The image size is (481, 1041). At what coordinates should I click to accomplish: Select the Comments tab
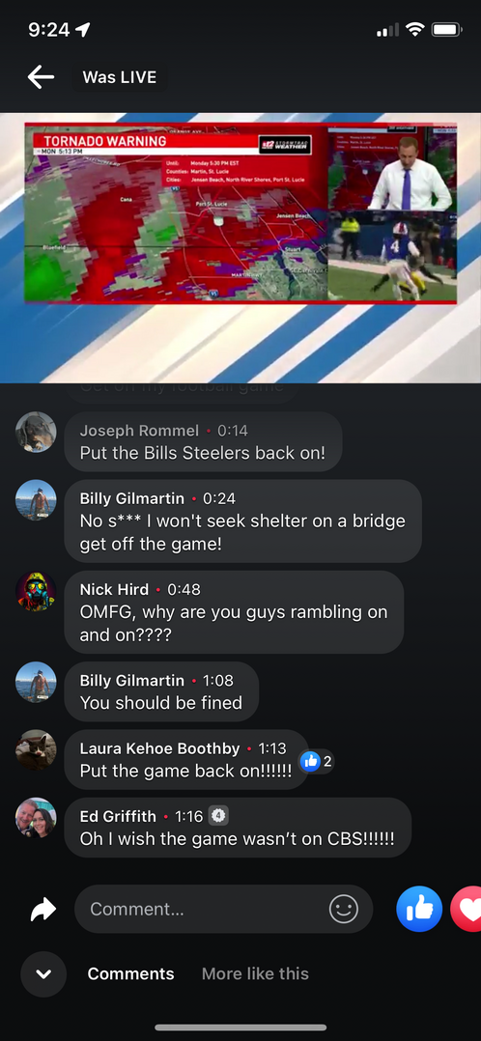[x=131, y=974]
